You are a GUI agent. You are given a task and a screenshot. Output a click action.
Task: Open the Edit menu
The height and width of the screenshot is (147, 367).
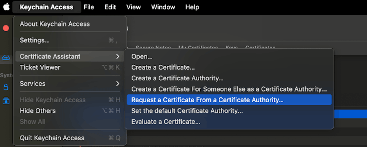(110, 7)
